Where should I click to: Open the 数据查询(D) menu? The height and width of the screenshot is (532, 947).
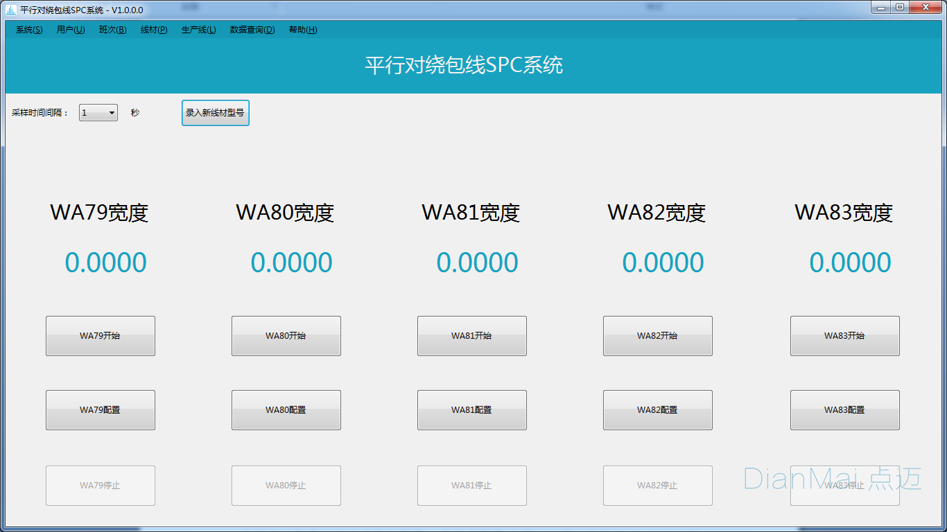(252, 30)
